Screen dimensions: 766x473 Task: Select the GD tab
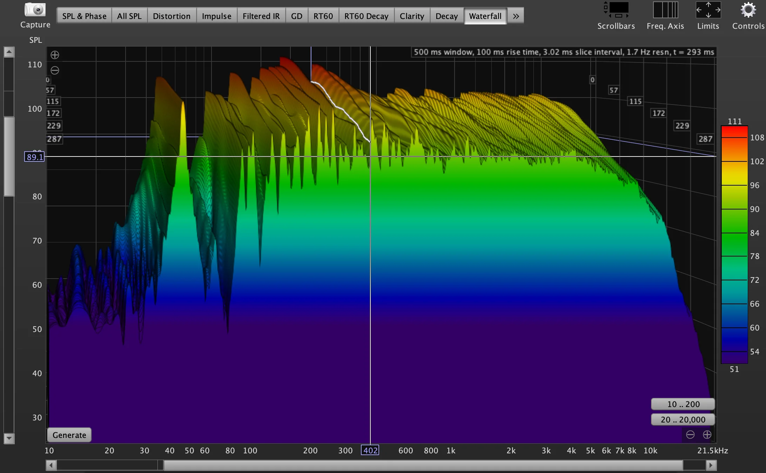point(297,16)
